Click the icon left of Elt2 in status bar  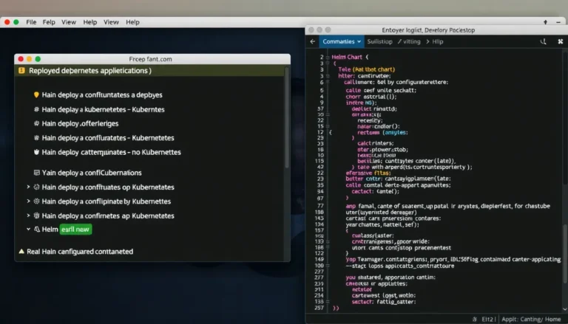475,320
